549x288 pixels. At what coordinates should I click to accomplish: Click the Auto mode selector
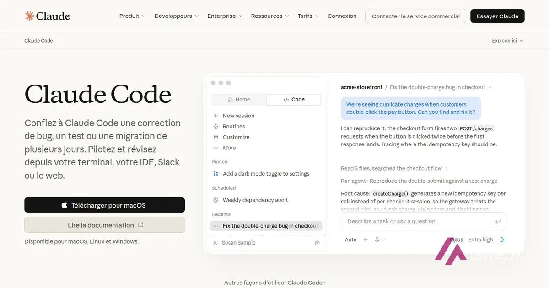(x=350, y=240)
